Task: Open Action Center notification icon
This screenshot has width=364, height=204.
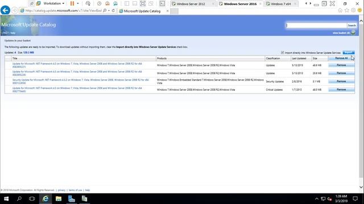Action: coord(355,199)
